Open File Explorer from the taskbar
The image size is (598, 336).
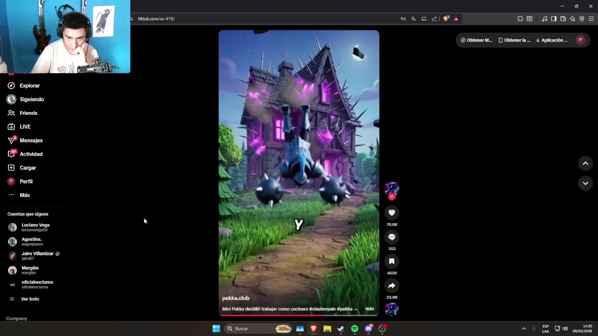327,329
